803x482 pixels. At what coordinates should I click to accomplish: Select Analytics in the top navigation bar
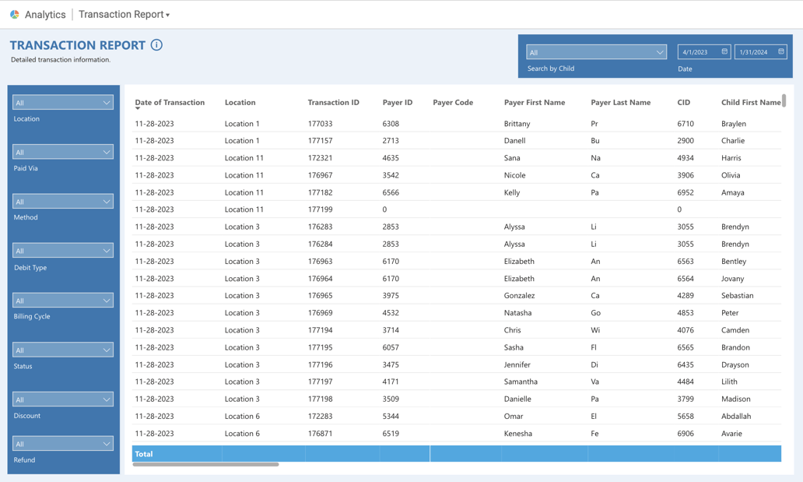[47, 13]
